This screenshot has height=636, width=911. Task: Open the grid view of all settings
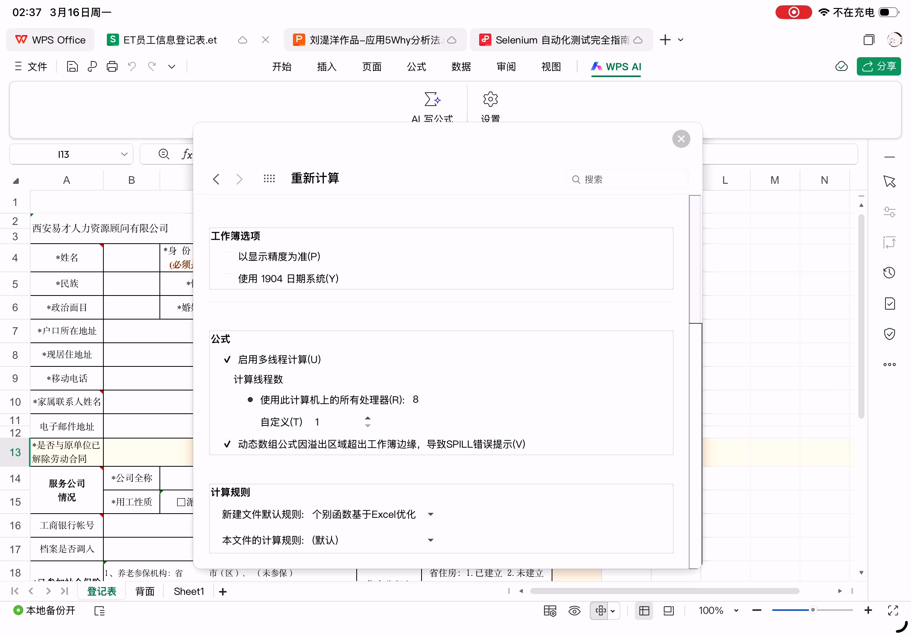[269, 179]
